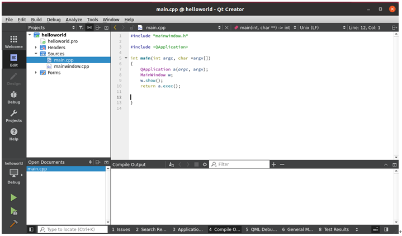This screenshot has height=236, width=402.
Task: Open the Help menu
Action: pos(129,20)
